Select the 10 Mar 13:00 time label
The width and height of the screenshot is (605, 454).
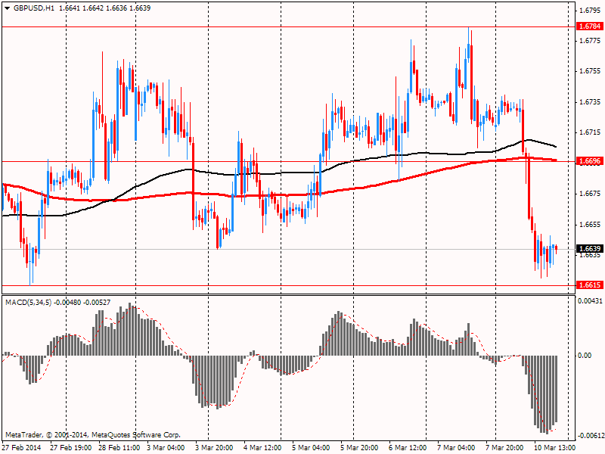click(554, 448)
